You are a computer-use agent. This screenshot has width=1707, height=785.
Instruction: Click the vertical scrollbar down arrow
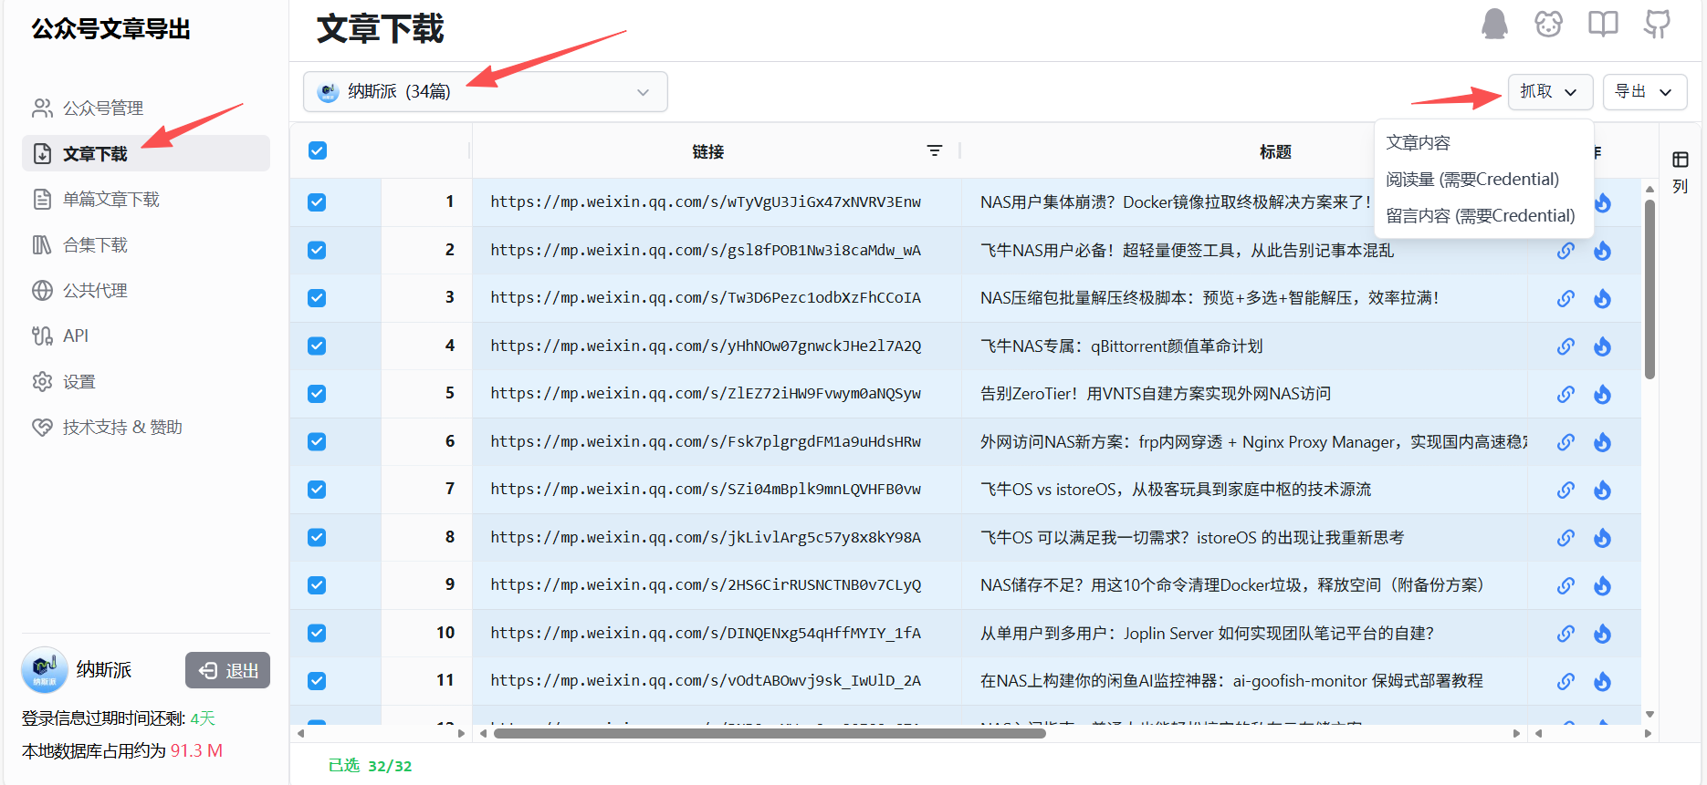coord(1649,714)
